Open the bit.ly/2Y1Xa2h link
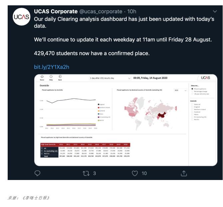The image size is (223, 207). tap(52, 67)
